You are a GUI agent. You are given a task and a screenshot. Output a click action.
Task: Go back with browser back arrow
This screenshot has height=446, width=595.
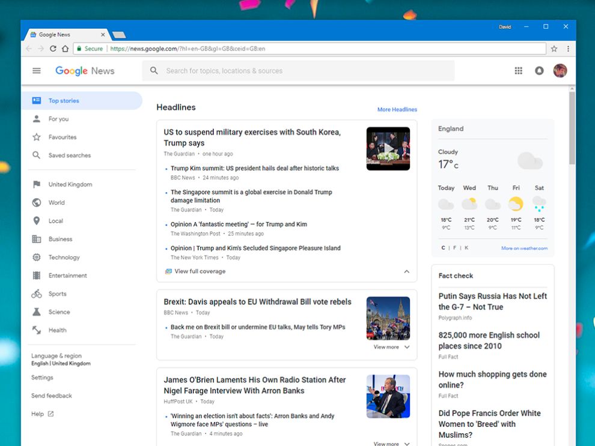29,49
